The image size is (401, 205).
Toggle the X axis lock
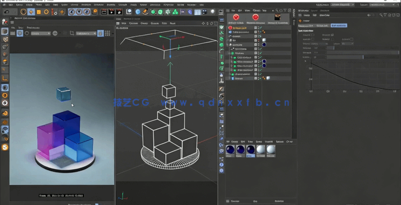[x=71, y=12]
